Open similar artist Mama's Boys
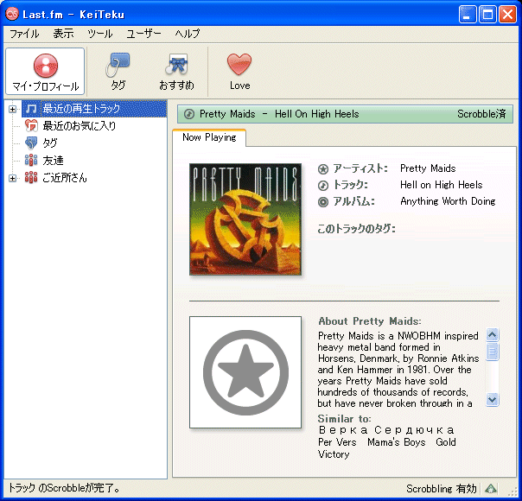 (396, 442)
